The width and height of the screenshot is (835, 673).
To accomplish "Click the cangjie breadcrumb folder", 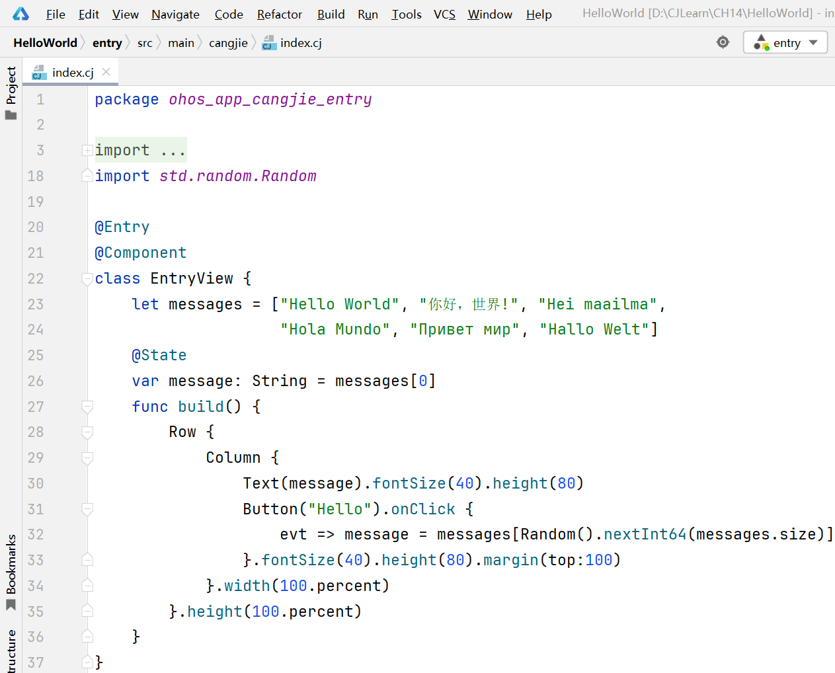I will point(228,43).
